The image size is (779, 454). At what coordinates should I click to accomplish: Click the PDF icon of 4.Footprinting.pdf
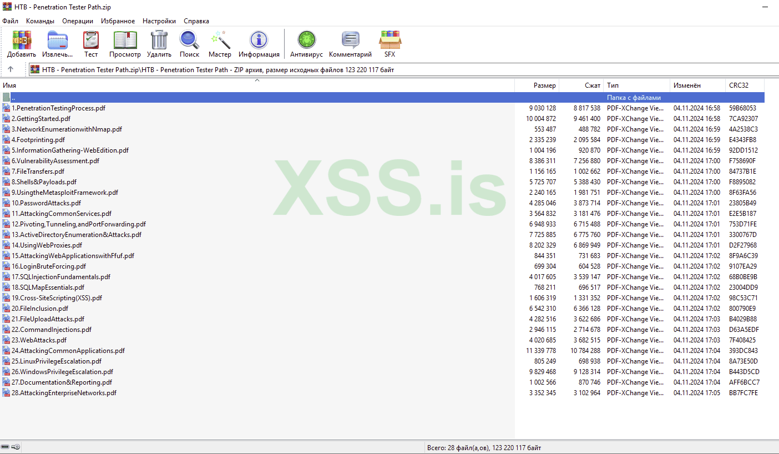click(x=6, y=140)
